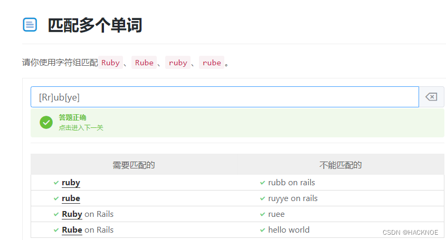Select the "答题正确" success message text
Viewport: 446px width, 240px height.
click(x=72, y=117)
